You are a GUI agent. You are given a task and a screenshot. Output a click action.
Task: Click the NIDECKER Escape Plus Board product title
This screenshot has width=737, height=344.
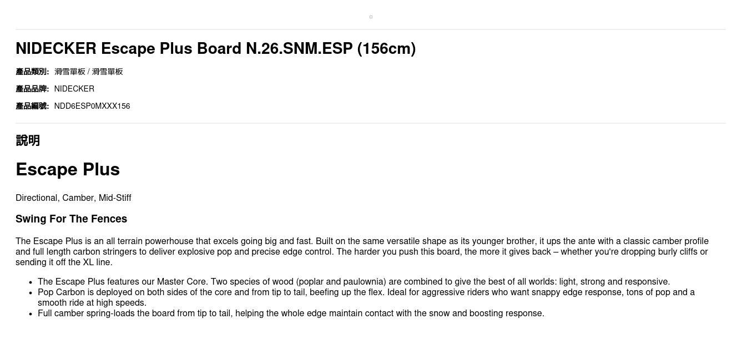(215, 49)
